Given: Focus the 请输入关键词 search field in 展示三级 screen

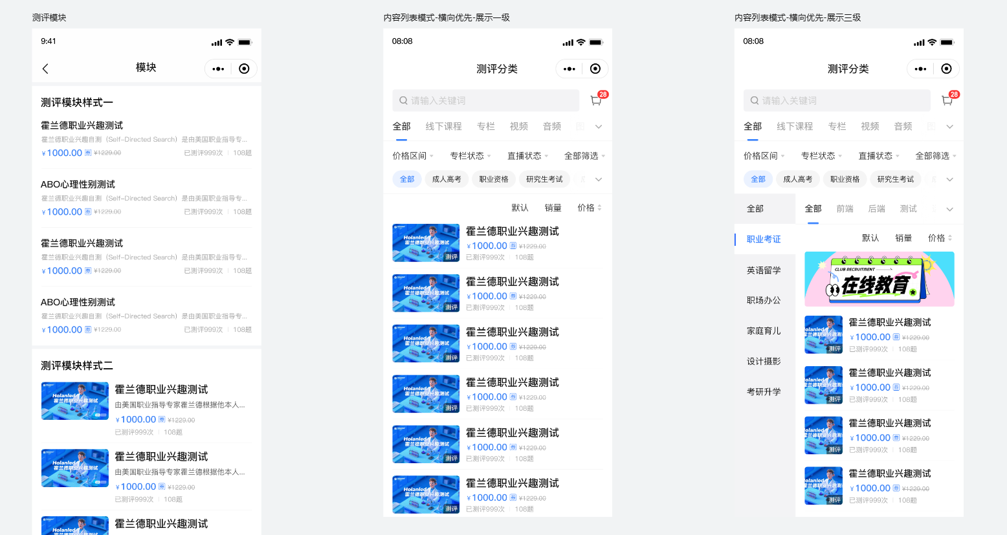Looking at the screenshot, I should coord(837,100).
